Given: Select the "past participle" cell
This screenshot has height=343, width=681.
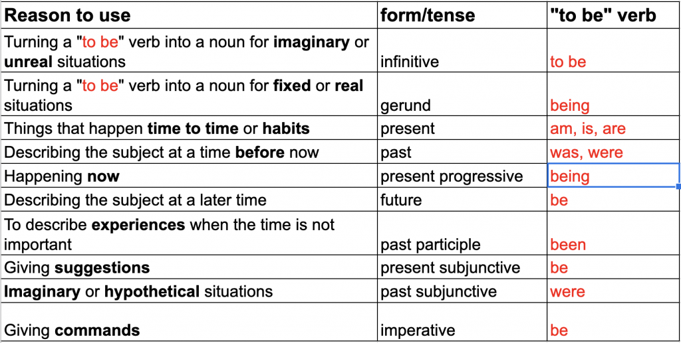Looking at the screenshot, I should click(462, 235).
